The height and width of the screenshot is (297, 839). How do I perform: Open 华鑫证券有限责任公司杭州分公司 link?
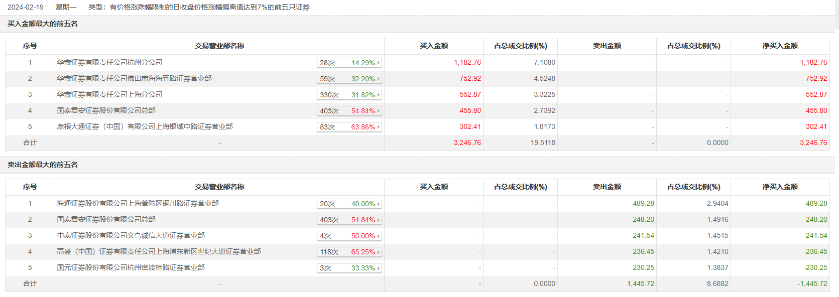[x=109, y=62]
